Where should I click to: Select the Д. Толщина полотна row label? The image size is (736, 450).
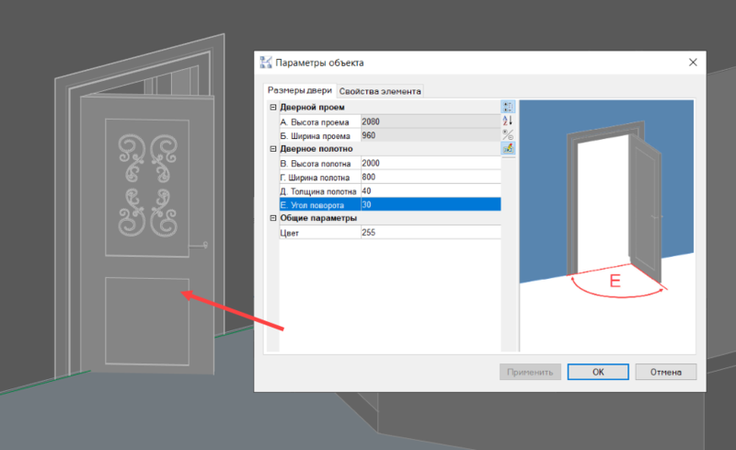(319, 191)
